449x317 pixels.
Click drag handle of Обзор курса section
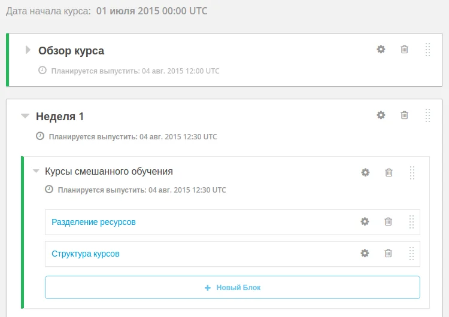(x=427, y=50)
